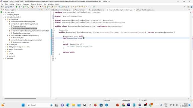This screenshot has width=193, height=108.
Task: Minimize the Package Explorer view
Action: pyautogui.click(x=46, y=10)
